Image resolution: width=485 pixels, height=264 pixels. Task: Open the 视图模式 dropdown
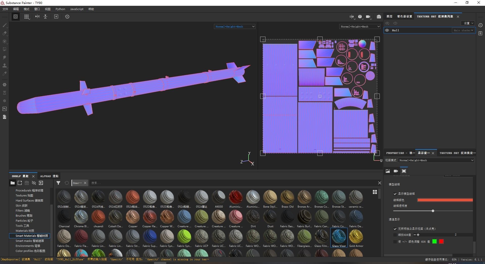coord(436,160)
